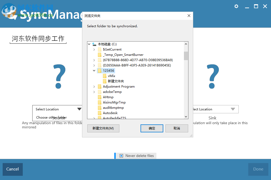Screen dimensions: 271x180
Task: Click the folder icon beside adobeTemp
Action: 100,92
